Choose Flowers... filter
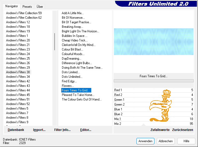Viewport: 198px width, 147px height. 68,86
